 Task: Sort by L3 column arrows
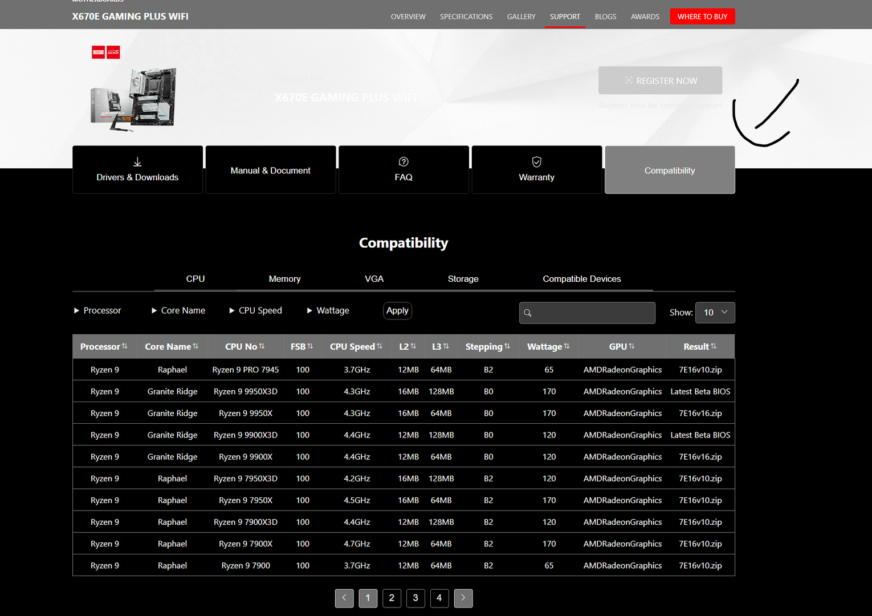446,346
